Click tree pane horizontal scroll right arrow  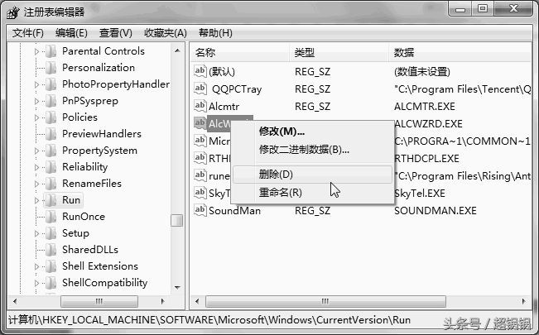(162, 301)
